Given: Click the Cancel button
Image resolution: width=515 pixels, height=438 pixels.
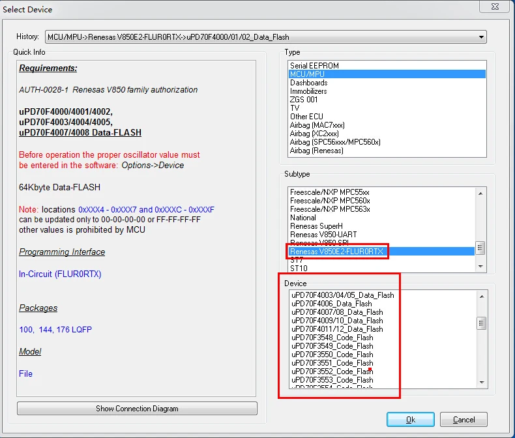Looking at the screenshot, I should point(463,420).
